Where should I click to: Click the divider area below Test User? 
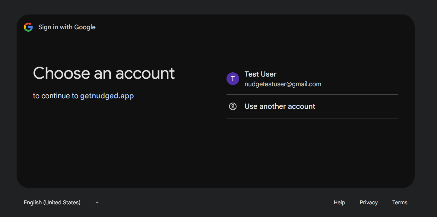312,94
